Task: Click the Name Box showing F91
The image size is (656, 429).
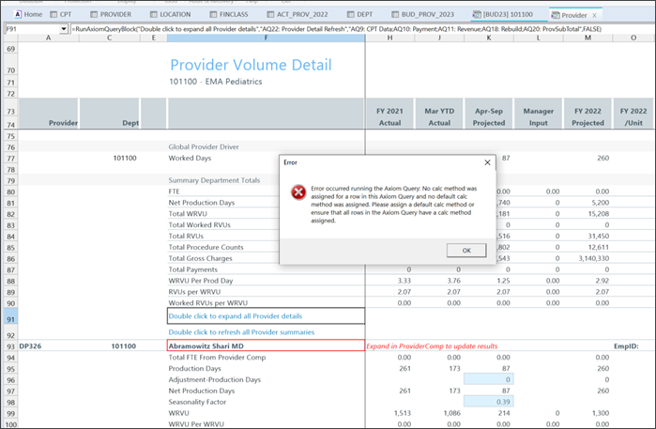Action: pos(28,29)
